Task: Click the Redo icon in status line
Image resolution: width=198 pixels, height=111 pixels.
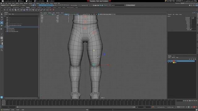Action: pyautogui.click(x=18, y=5)
